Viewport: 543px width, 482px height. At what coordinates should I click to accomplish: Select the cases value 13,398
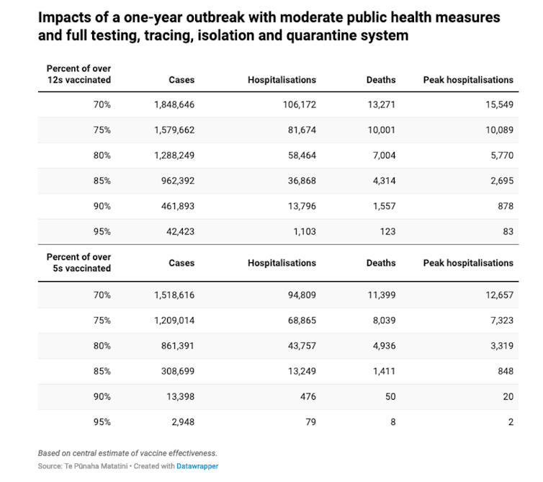(179, 396)
